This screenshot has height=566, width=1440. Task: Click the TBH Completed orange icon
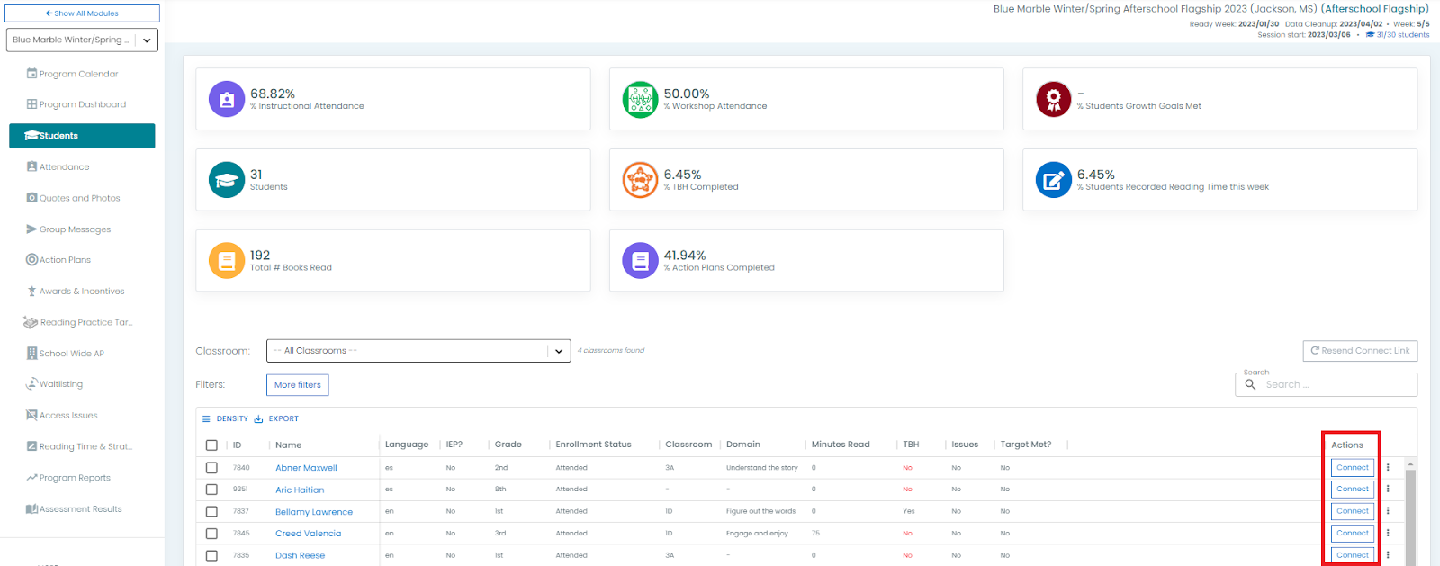tap(640, 180)
